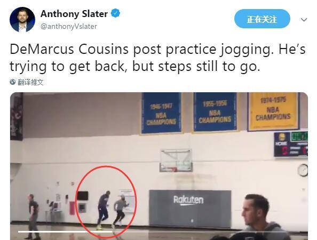317x240 pixels.
Task: Toggle the 正在关注 following button
Action: (x=262, y=19)
